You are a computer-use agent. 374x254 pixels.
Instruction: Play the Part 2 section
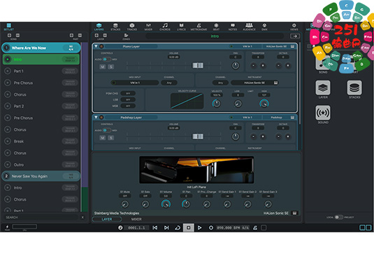click(8, 106)
